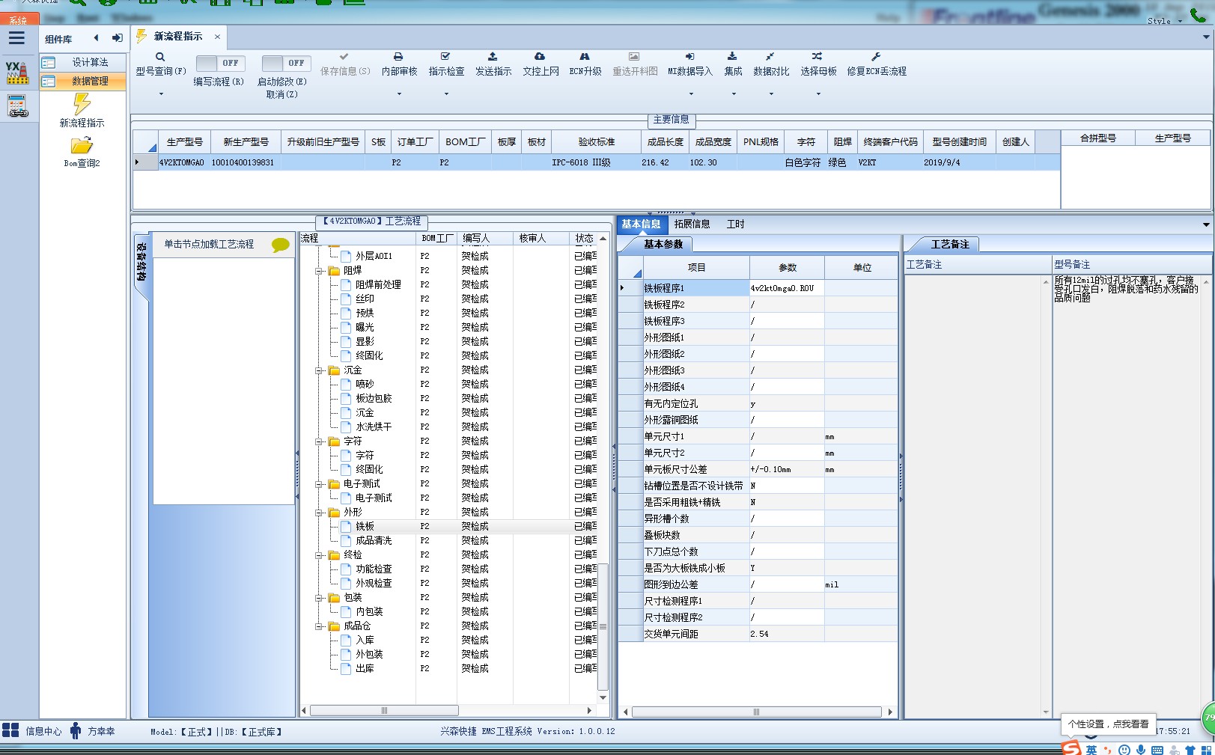Collapse the 成品仓 tree node
1215x755 pixels.
(x=319, y=626)
